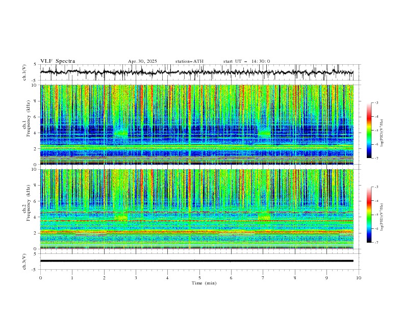Click the 'ch.1(V)' waveform axis label

click(x=24, y=72)
